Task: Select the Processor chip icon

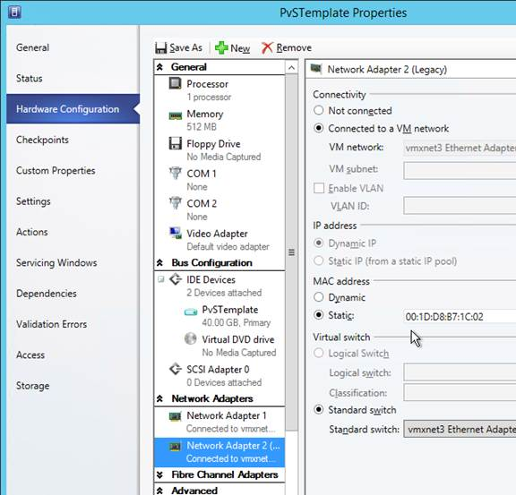Action: pyautogui.click(x=175, y=83)
